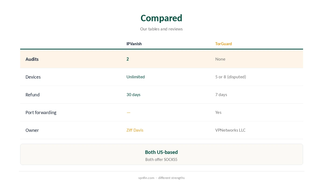The width and height of the screenshot is (323, 183).
Task: Click the TorGuard audits value 'None'
Action: [220, 59]
